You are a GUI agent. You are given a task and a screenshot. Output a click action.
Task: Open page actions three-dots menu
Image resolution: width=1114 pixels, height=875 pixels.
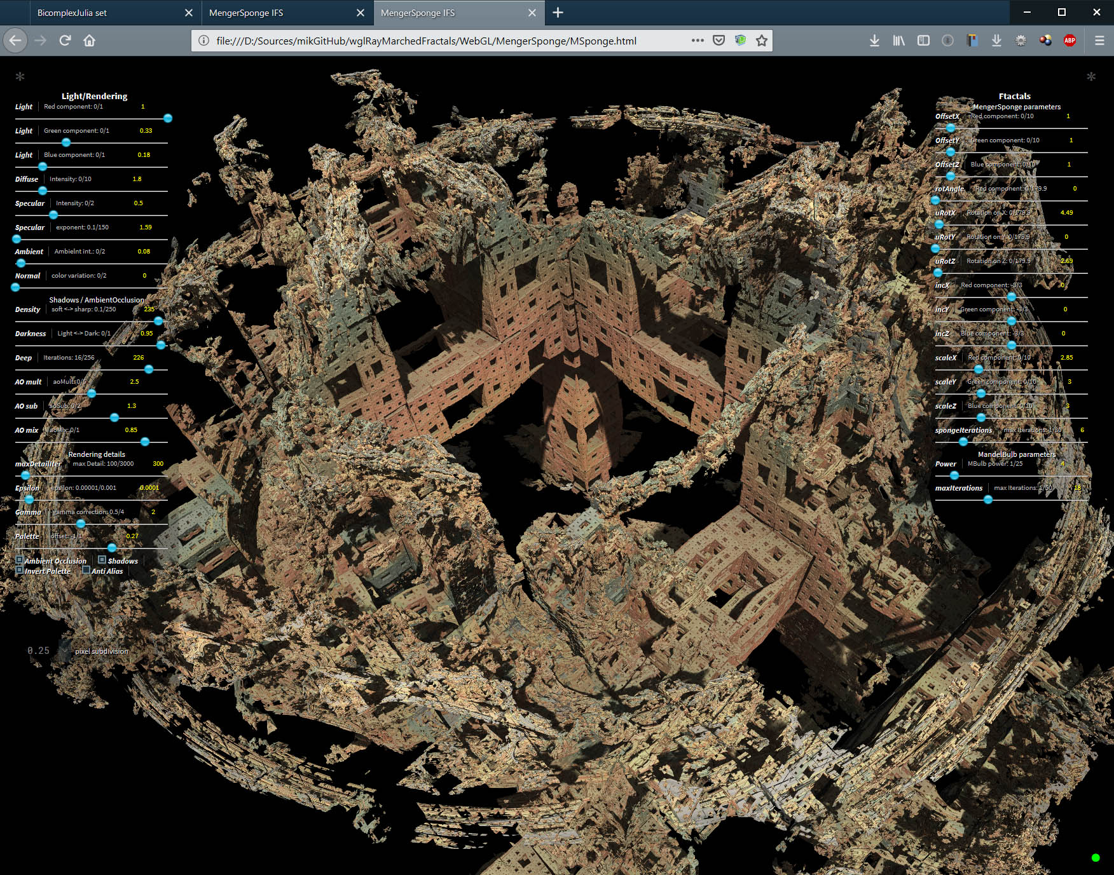(x=698, y=41)
